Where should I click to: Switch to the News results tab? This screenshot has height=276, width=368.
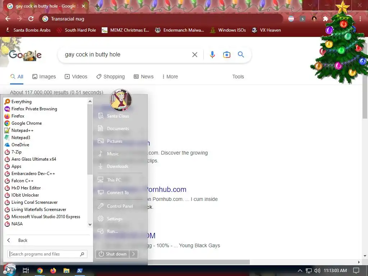[144, 77]
